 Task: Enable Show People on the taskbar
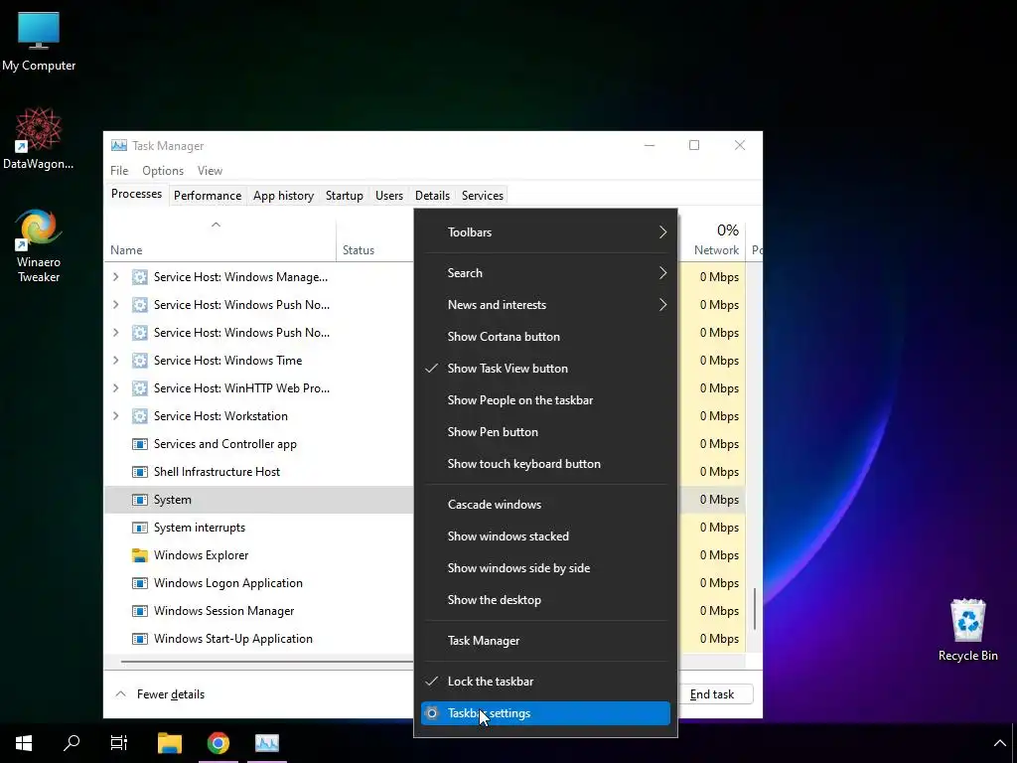545,400
